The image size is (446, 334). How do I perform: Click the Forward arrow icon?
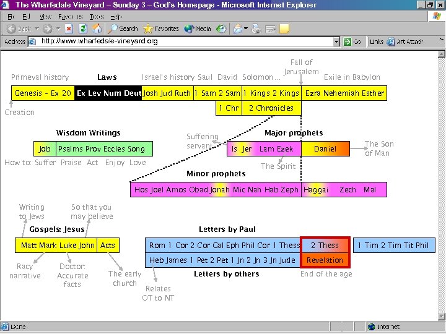48,28
